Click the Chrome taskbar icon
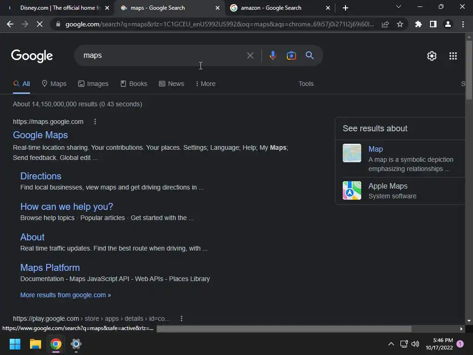 coord(56,344)
